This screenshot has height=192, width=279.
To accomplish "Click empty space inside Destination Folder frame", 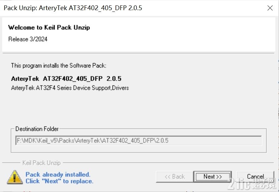I will click(x=138, y=149).
